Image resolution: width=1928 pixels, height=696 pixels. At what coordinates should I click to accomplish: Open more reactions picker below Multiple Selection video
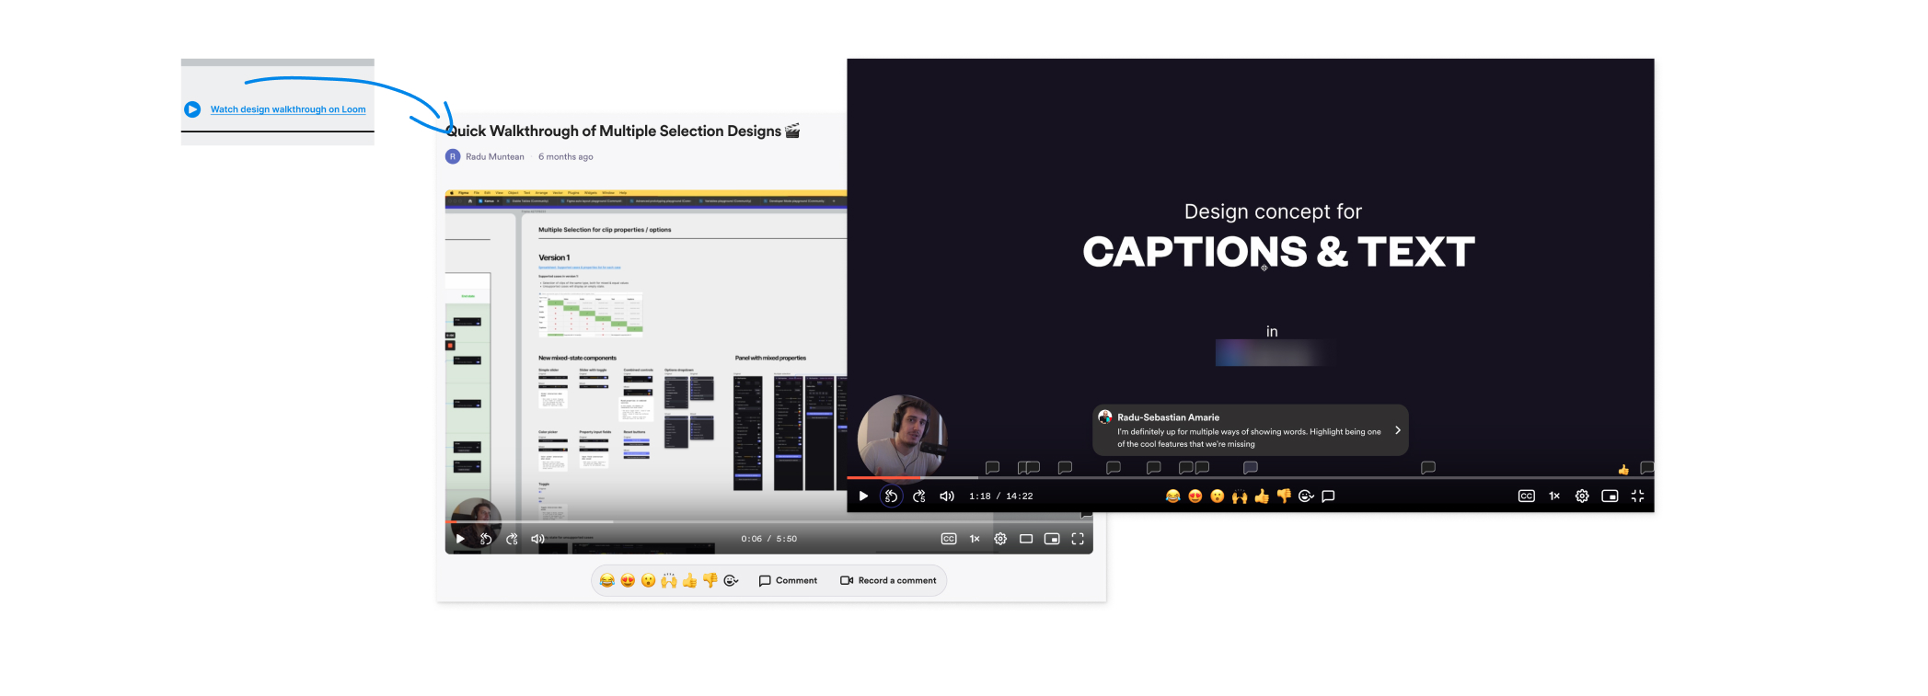(x=731, y=581)
